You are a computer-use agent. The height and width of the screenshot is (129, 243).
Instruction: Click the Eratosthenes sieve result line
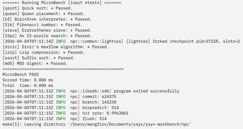point(47,30)
